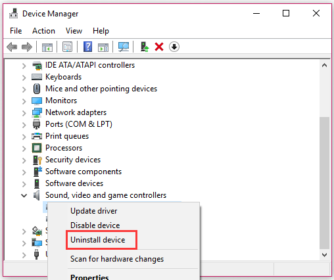The width and height of the screenshot is (334, 280).
Task: Open Properties from the context menu
Action: 89,277
